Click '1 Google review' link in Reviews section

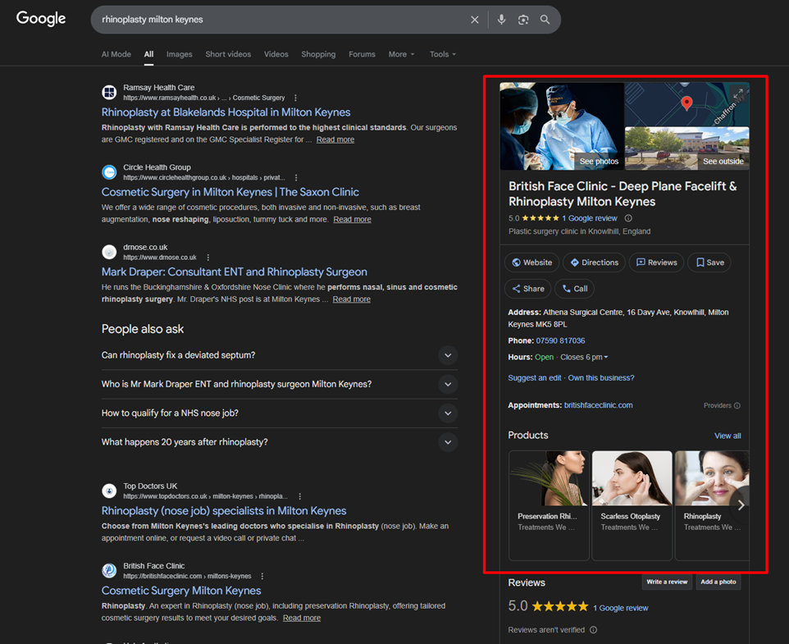(620, 608)
